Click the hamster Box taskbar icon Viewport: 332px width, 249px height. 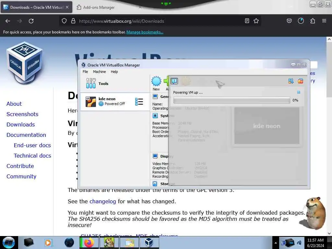tap(109, 243)
